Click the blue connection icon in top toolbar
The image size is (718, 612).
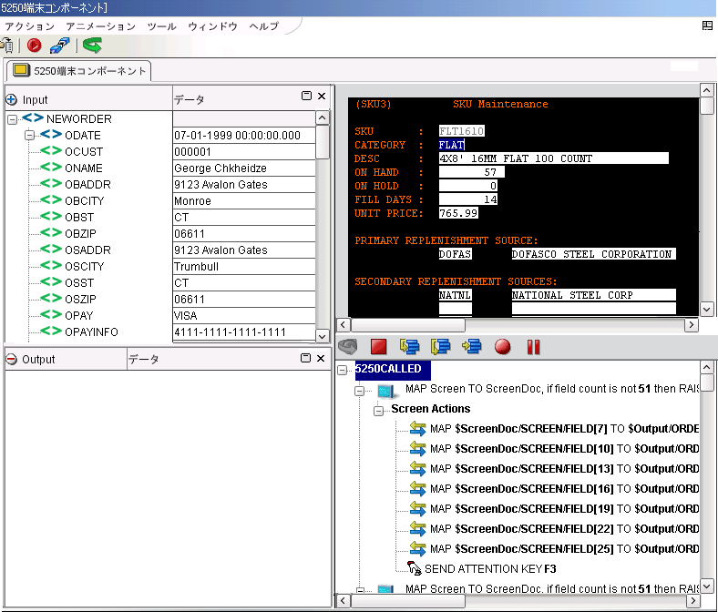pyautogui.click(x=60, y=45)
